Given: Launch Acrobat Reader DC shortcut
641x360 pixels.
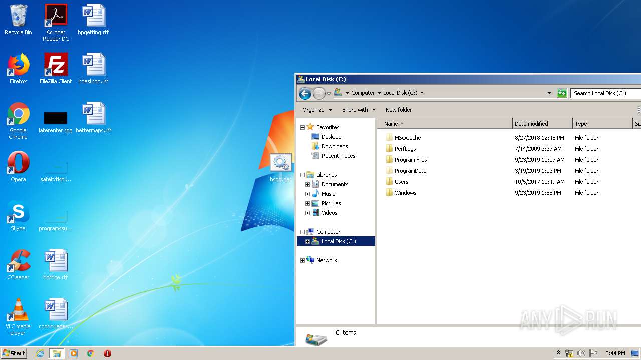Looking at the screenshot, I should (x=56, y=23).
